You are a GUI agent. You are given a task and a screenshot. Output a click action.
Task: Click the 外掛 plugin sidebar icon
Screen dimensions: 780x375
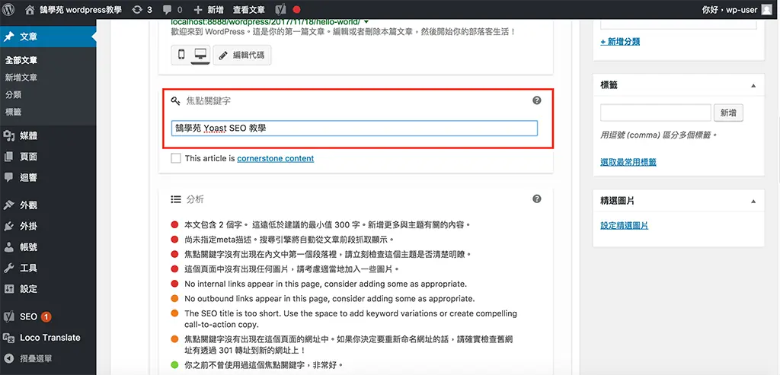tap(8, 227)
